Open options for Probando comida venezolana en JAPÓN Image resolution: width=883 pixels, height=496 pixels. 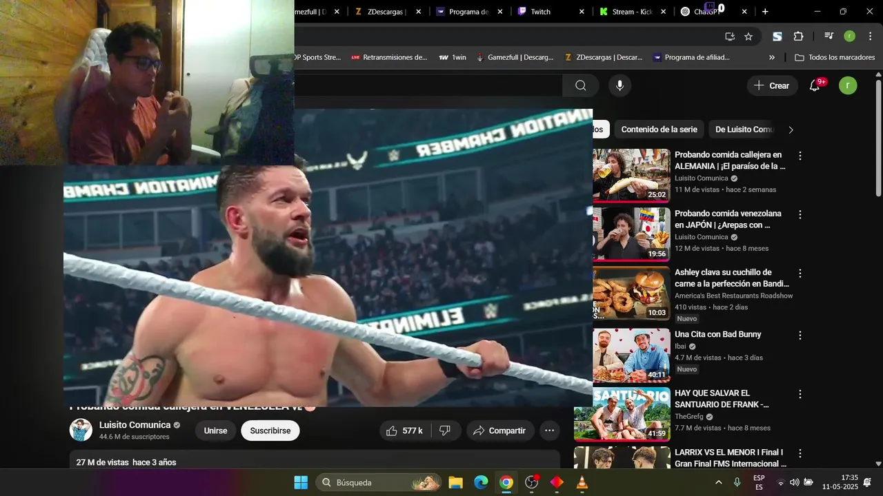click(x=800, y=214)
